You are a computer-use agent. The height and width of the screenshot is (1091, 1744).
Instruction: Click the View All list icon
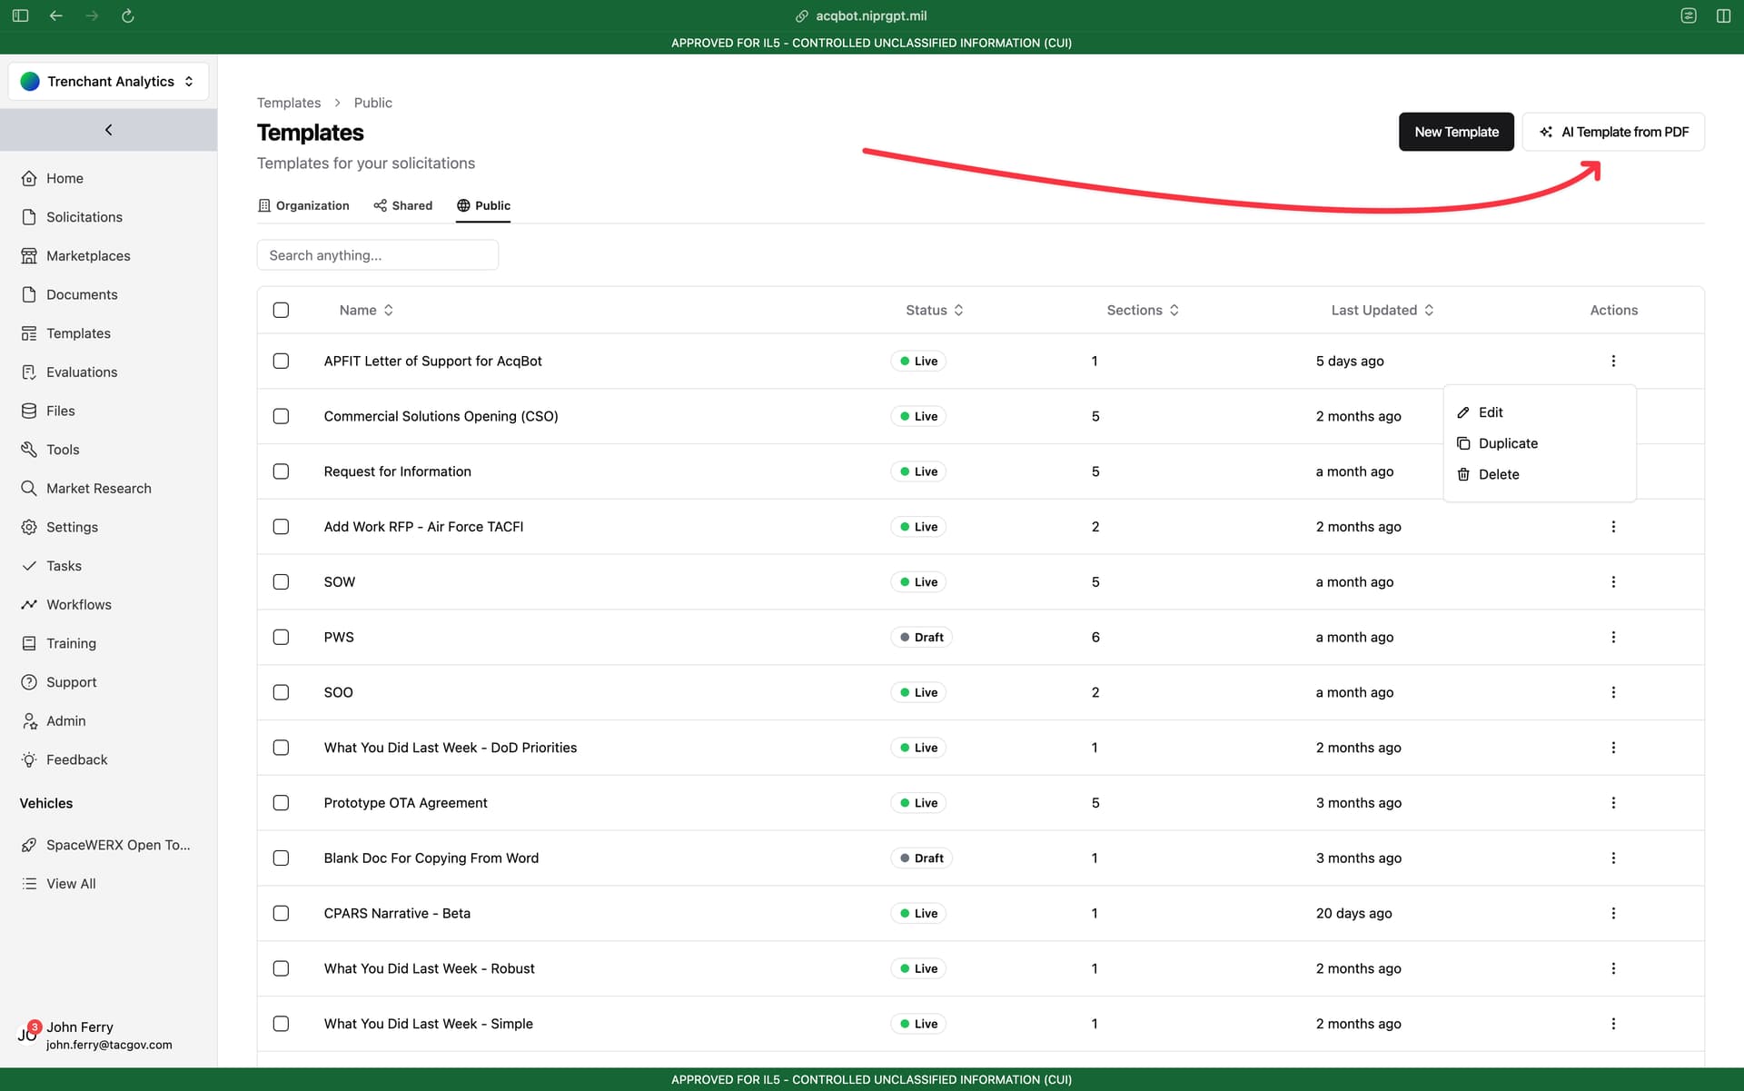(29, 884)
